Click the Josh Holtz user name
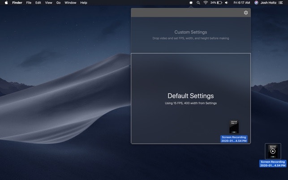Viewport: 288px width, 180px height. click(x=268, y=3)
